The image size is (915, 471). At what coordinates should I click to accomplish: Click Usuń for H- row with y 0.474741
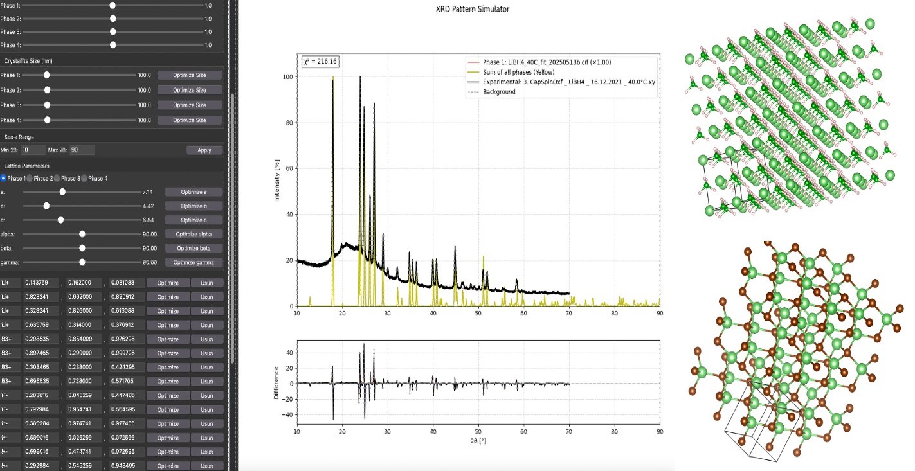[207, 452]
